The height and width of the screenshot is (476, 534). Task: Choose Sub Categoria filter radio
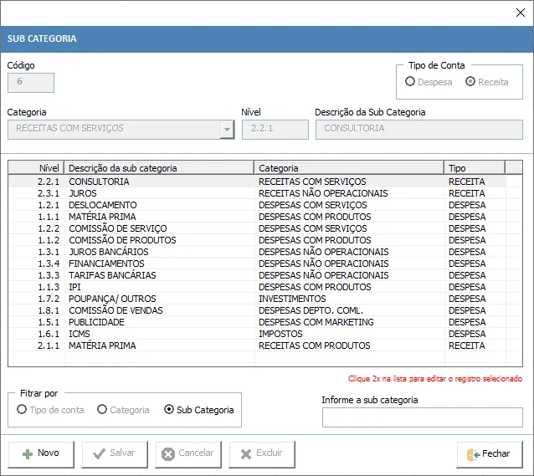point(169,410)
